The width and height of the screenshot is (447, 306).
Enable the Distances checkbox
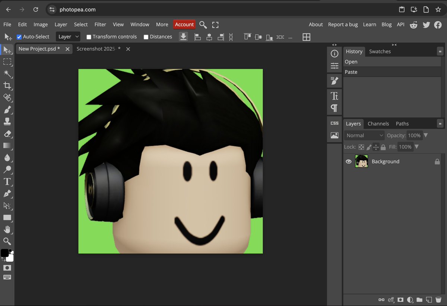point(146,37)
